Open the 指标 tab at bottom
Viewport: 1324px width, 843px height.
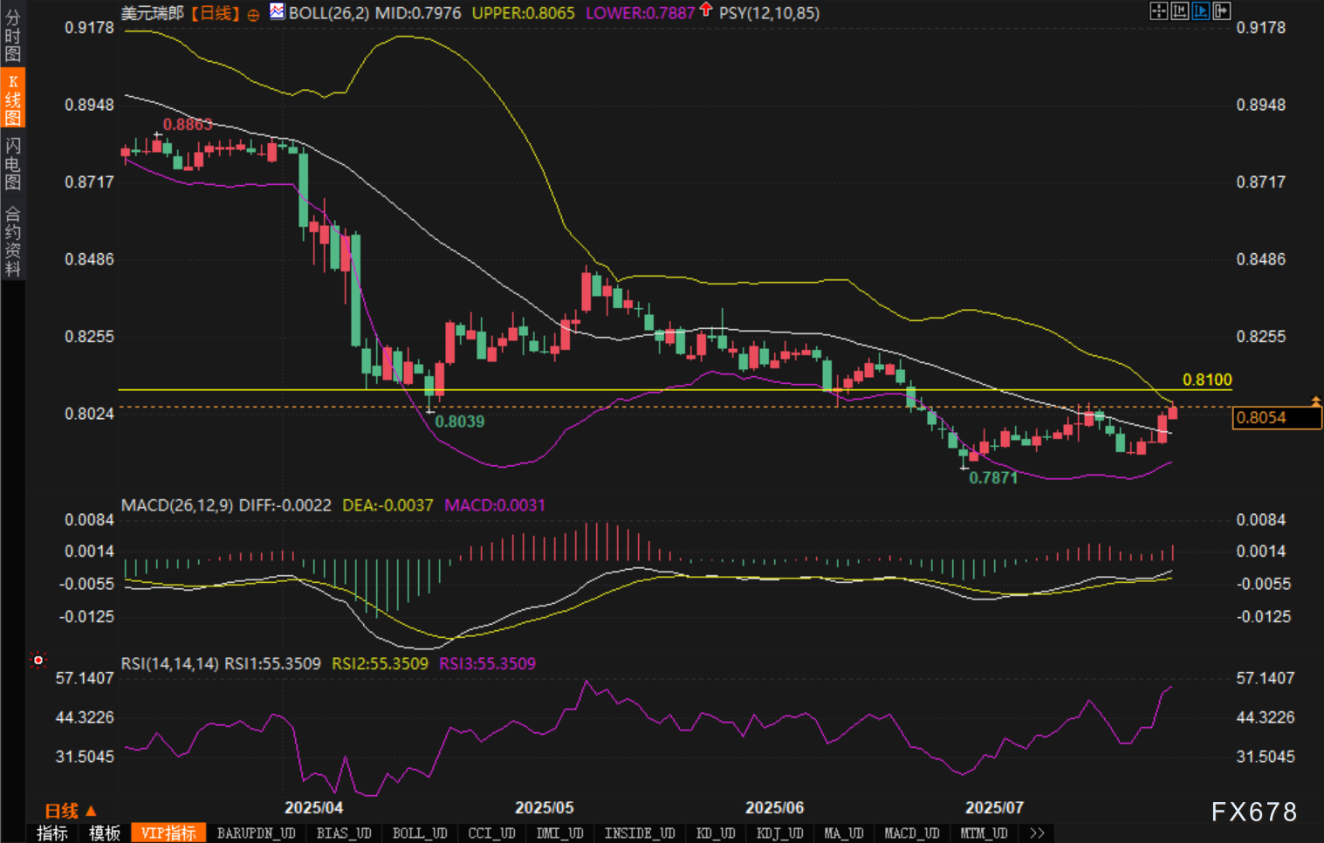52,833
